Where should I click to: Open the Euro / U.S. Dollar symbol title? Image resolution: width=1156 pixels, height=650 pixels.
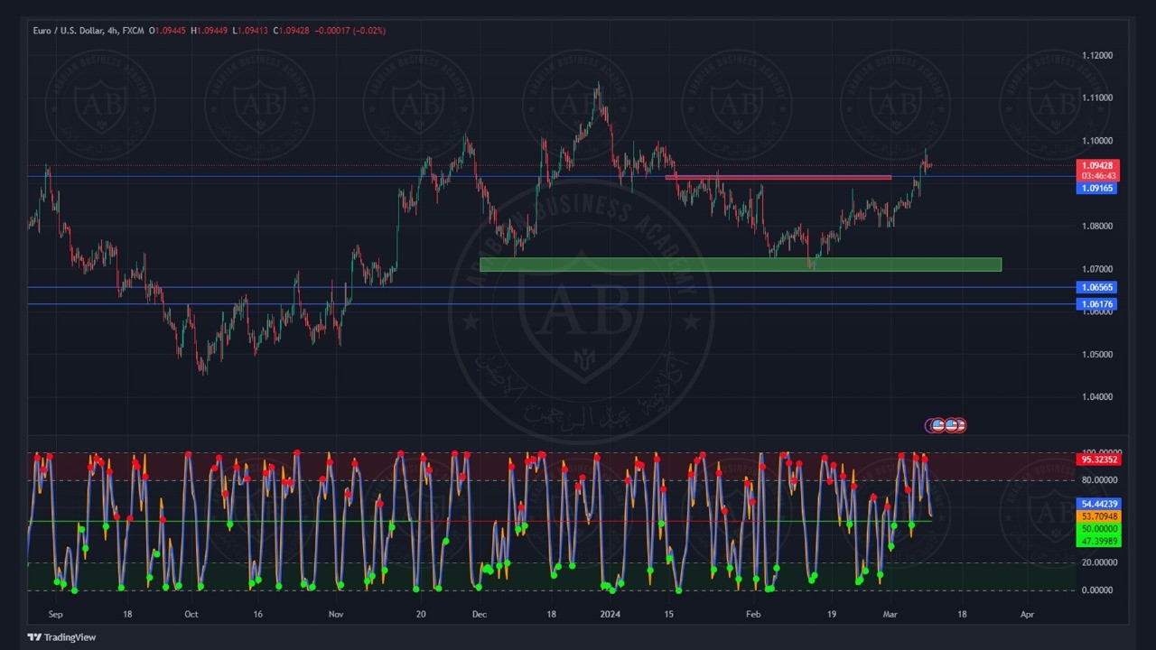pos(69,31)
